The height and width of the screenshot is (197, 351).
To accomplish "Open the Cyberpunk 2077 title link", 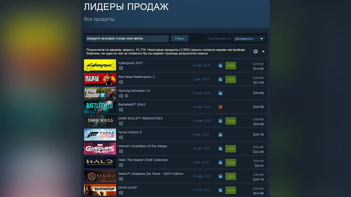I will coord(130,63).
